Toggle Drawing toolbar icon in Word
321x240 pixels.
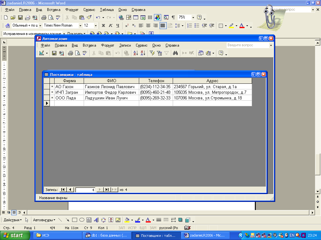click(157, 17)
